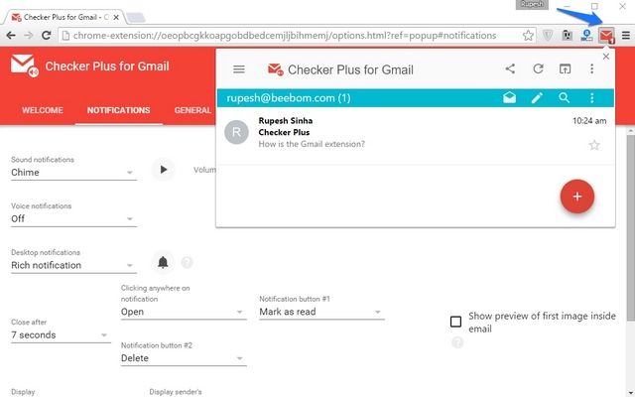The height and width of the screenshot is (397, 635).
Task: Go forward with the browser forward arrow
Action: [29, 36]
